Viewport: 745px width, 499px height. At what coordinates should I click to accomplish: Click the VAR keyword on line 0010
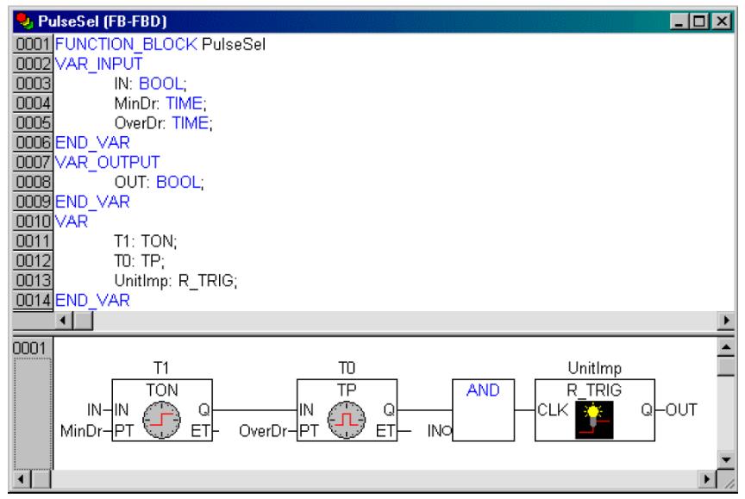(72, 221)
